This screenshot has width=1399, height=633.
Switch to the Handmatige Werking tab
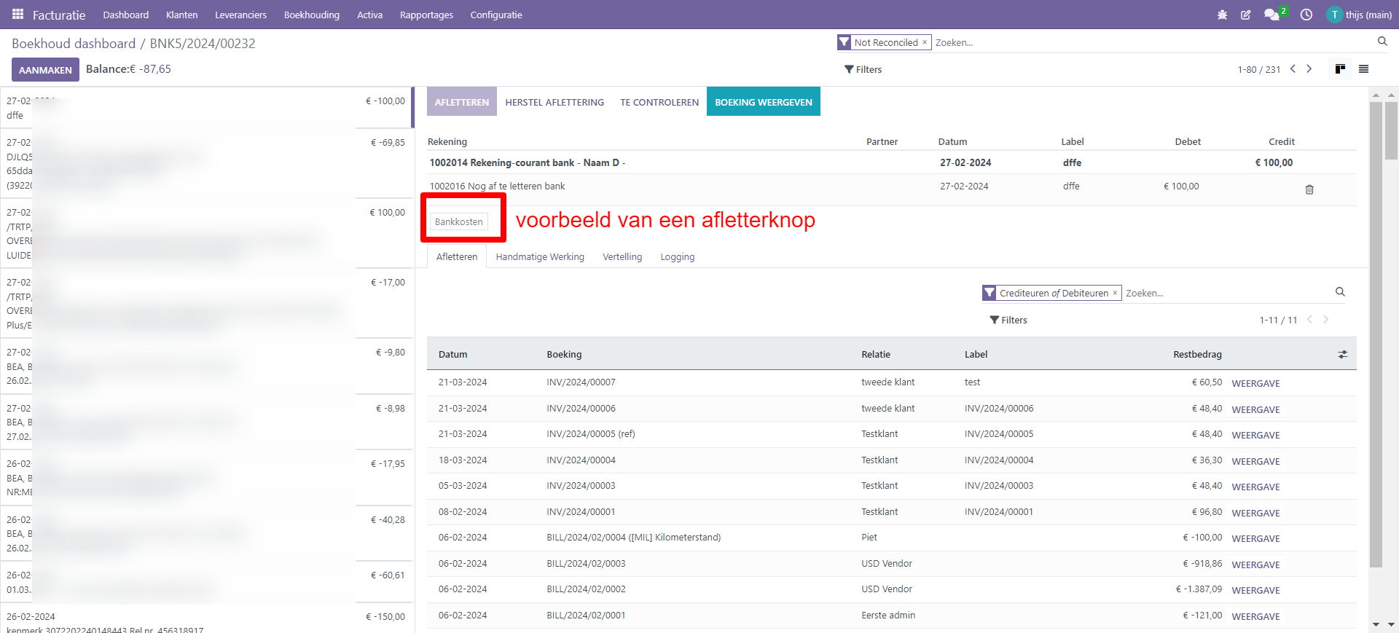click(x=540, y=257)
